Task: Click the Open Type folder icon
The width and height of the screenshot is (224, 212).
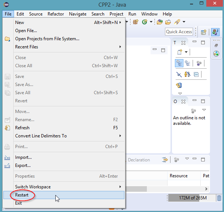Action: [x=160, y=22]
